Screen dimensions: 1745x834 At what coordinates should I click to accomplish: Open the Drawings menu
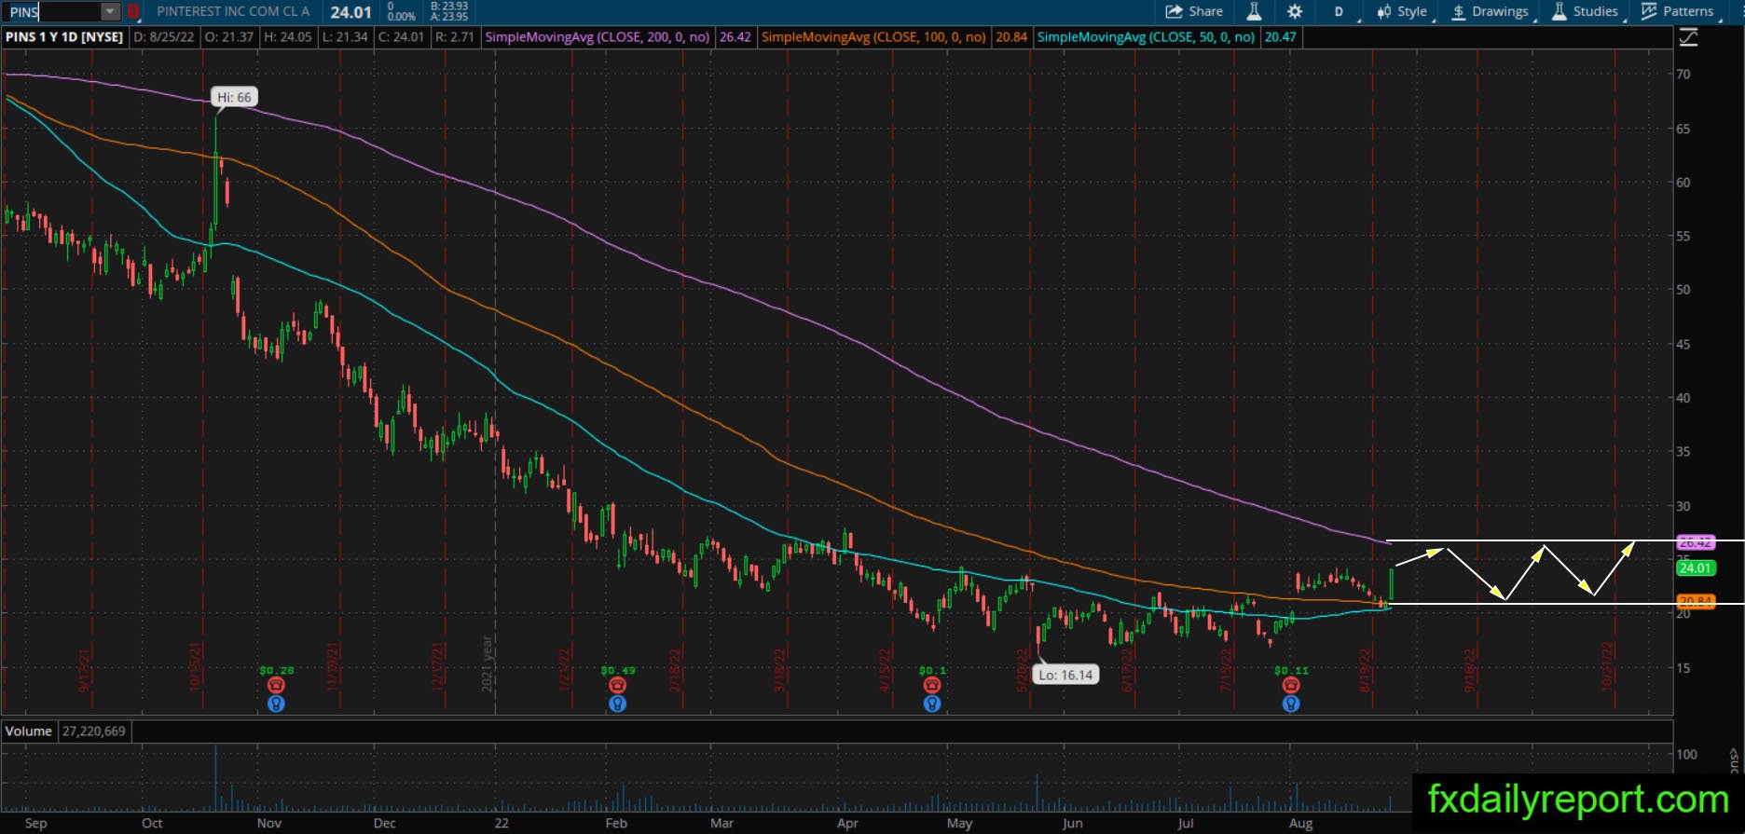point(1491,12)
